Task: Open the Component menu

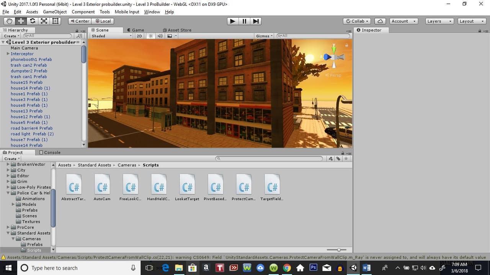Action: (x=83, y=12)
